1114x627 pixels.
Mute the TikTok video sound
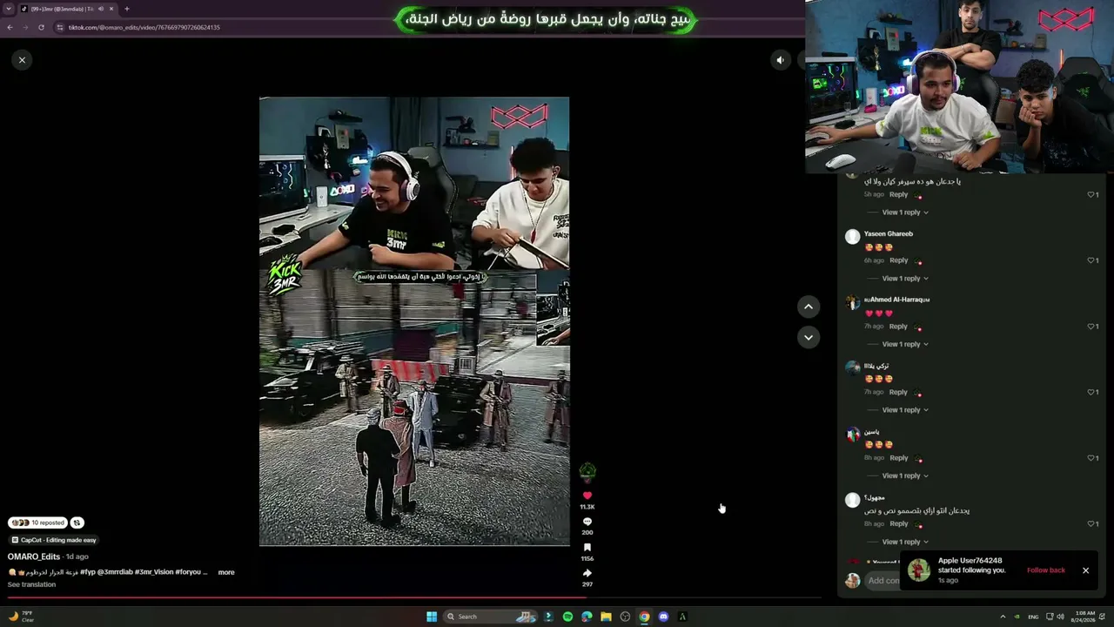[780, 60]
